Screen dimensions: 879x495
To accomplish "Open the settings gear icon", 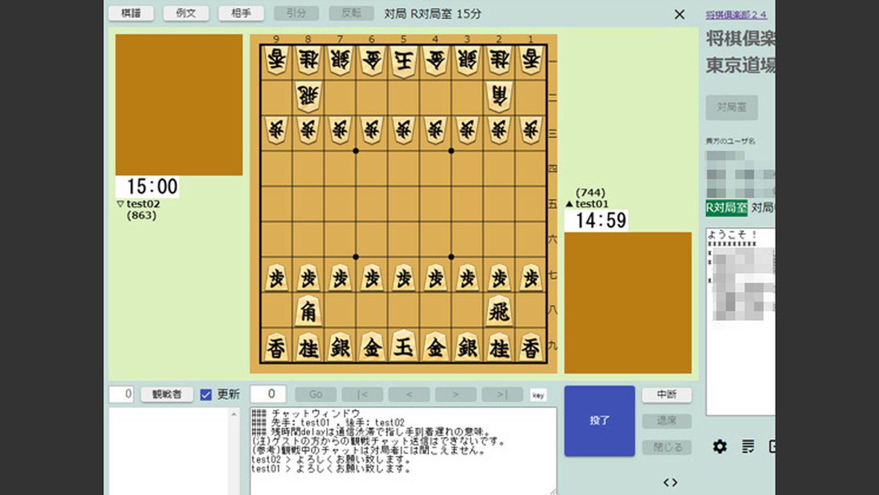I will click(x=719, y=447).
